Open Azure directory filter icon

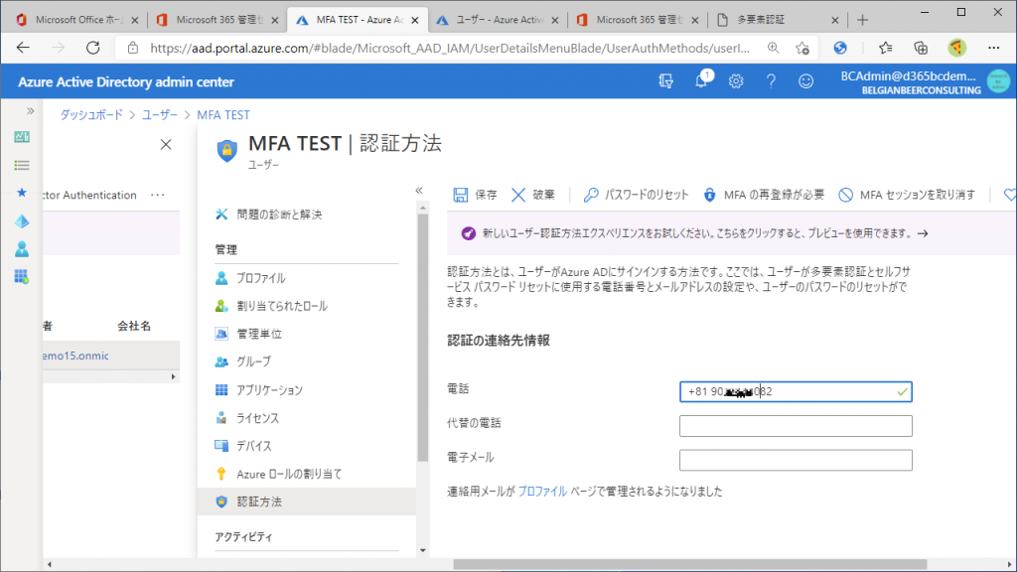tap(665, 81)
